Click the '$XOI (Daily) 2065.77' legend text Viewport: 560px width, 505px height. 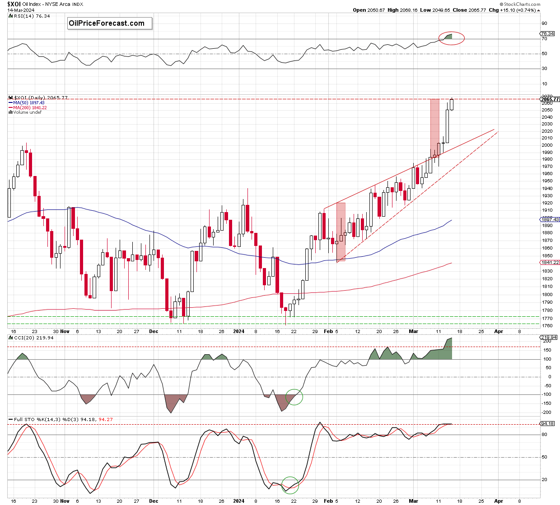pos(41,97)
